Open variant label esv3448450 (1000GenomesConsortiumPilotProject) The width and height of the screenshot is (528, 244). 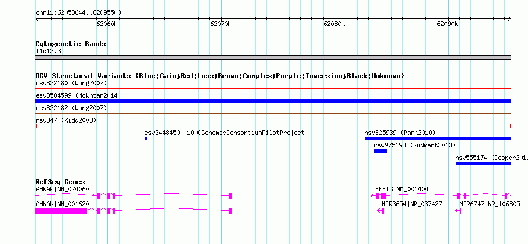[x=226, y=133]
